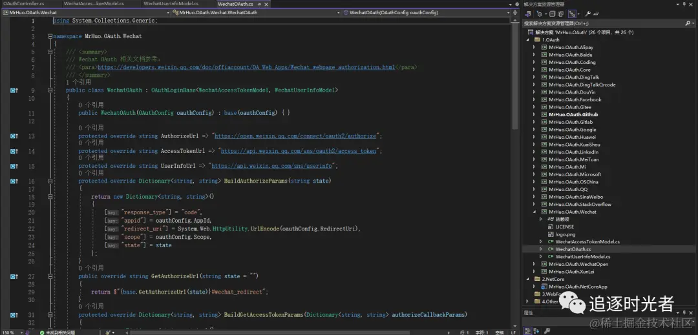Screen dimensions: 698x335
Task: Select the MrHuo.OAuth.Coding project
Action: (x=572, y=62)
